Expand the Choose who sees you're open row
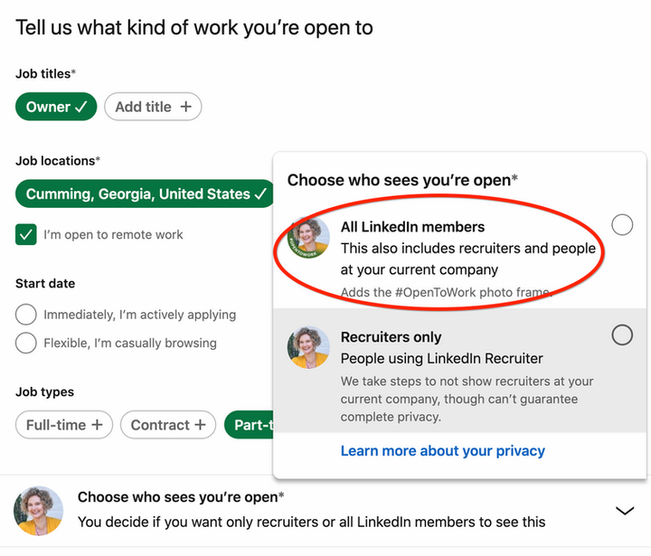The height and width of the screenshot is (556, 651). pyautogui.click(x=325, y=510)
